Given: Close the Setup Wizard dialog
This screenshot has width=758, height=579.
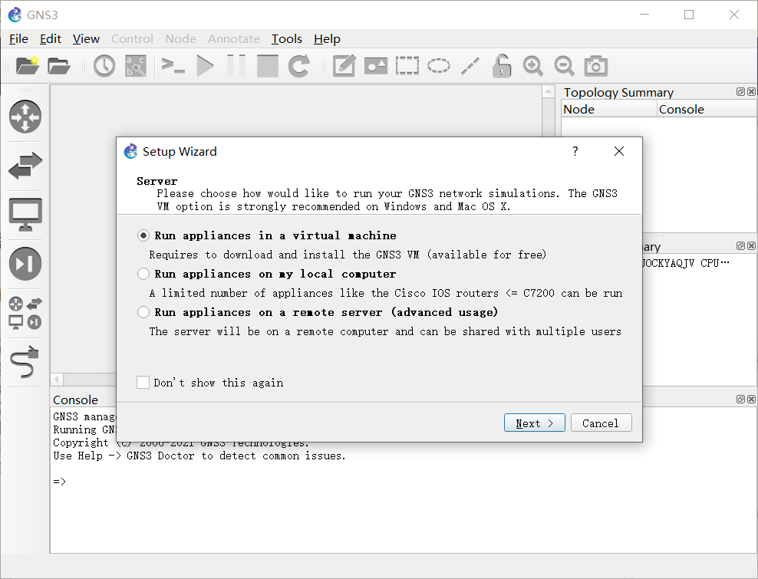Looking at the screenshot, I should [x=619, y=151].
